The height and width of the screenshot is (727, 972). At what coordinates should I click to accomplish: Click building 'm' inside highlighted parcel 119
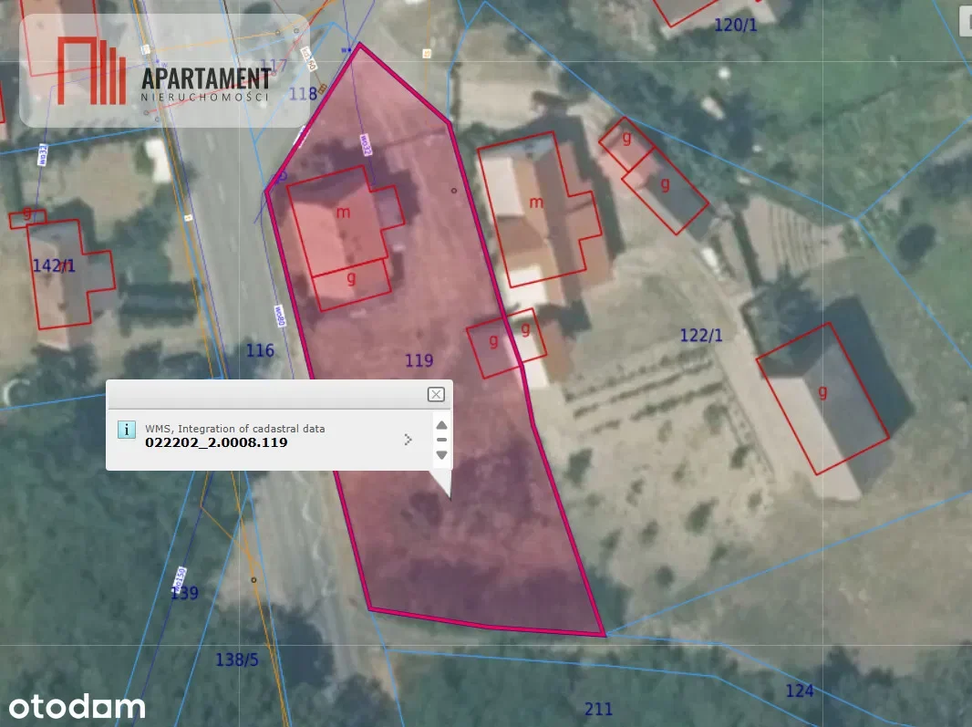tap(343, 213)
